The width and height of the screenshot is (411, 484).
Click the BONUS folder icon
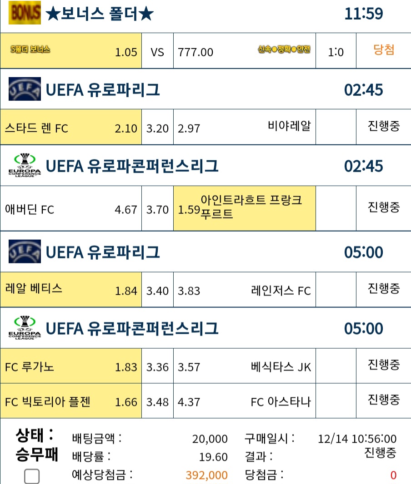coord(25,13)
